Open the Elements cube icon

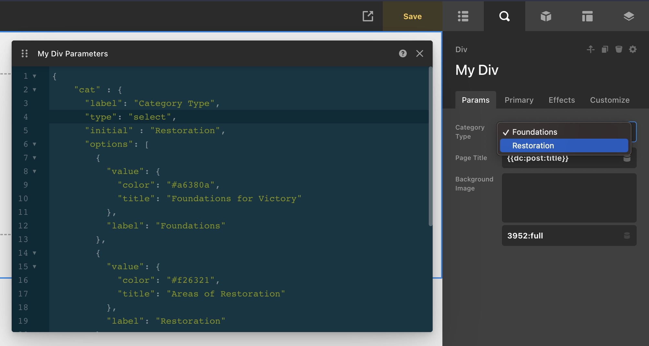[546, 16]
